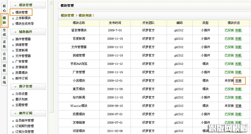Open 圈子列表 in the sidebar menu
The width and height of the screenshot is (251, 134).
click(x=21, y=99)
